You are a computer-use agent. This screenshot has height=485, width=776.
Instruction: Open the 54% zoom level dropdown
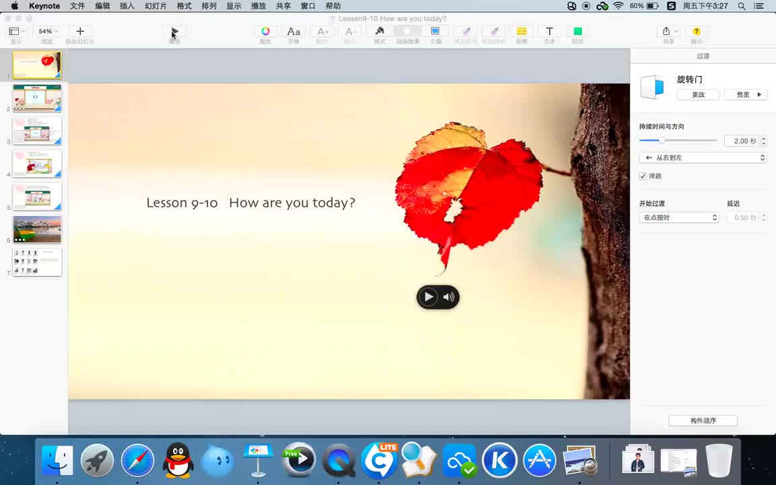point(47,32)
